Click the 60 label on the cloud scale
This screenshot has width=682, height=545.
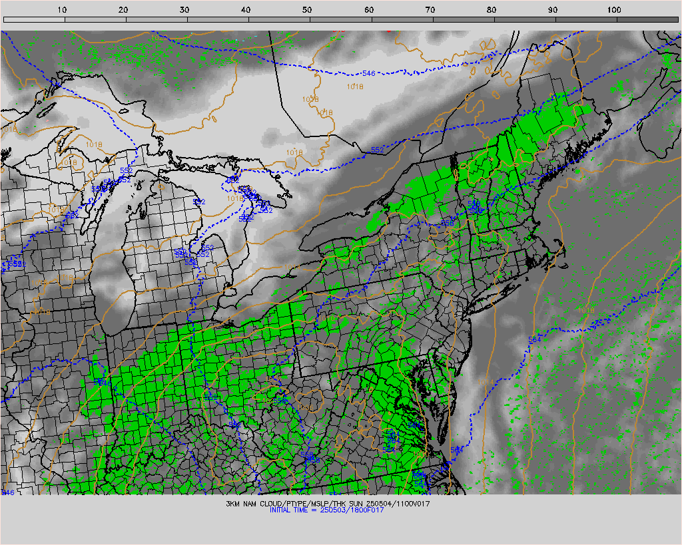(x=369, y=10)
